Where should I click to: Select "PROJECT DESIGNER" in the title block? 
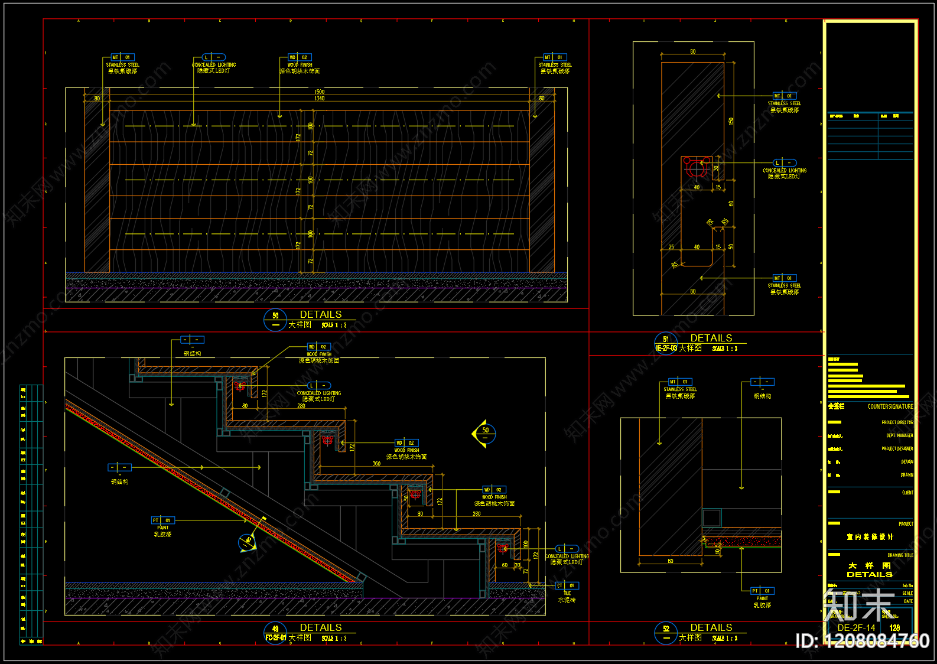click(897, 449)
